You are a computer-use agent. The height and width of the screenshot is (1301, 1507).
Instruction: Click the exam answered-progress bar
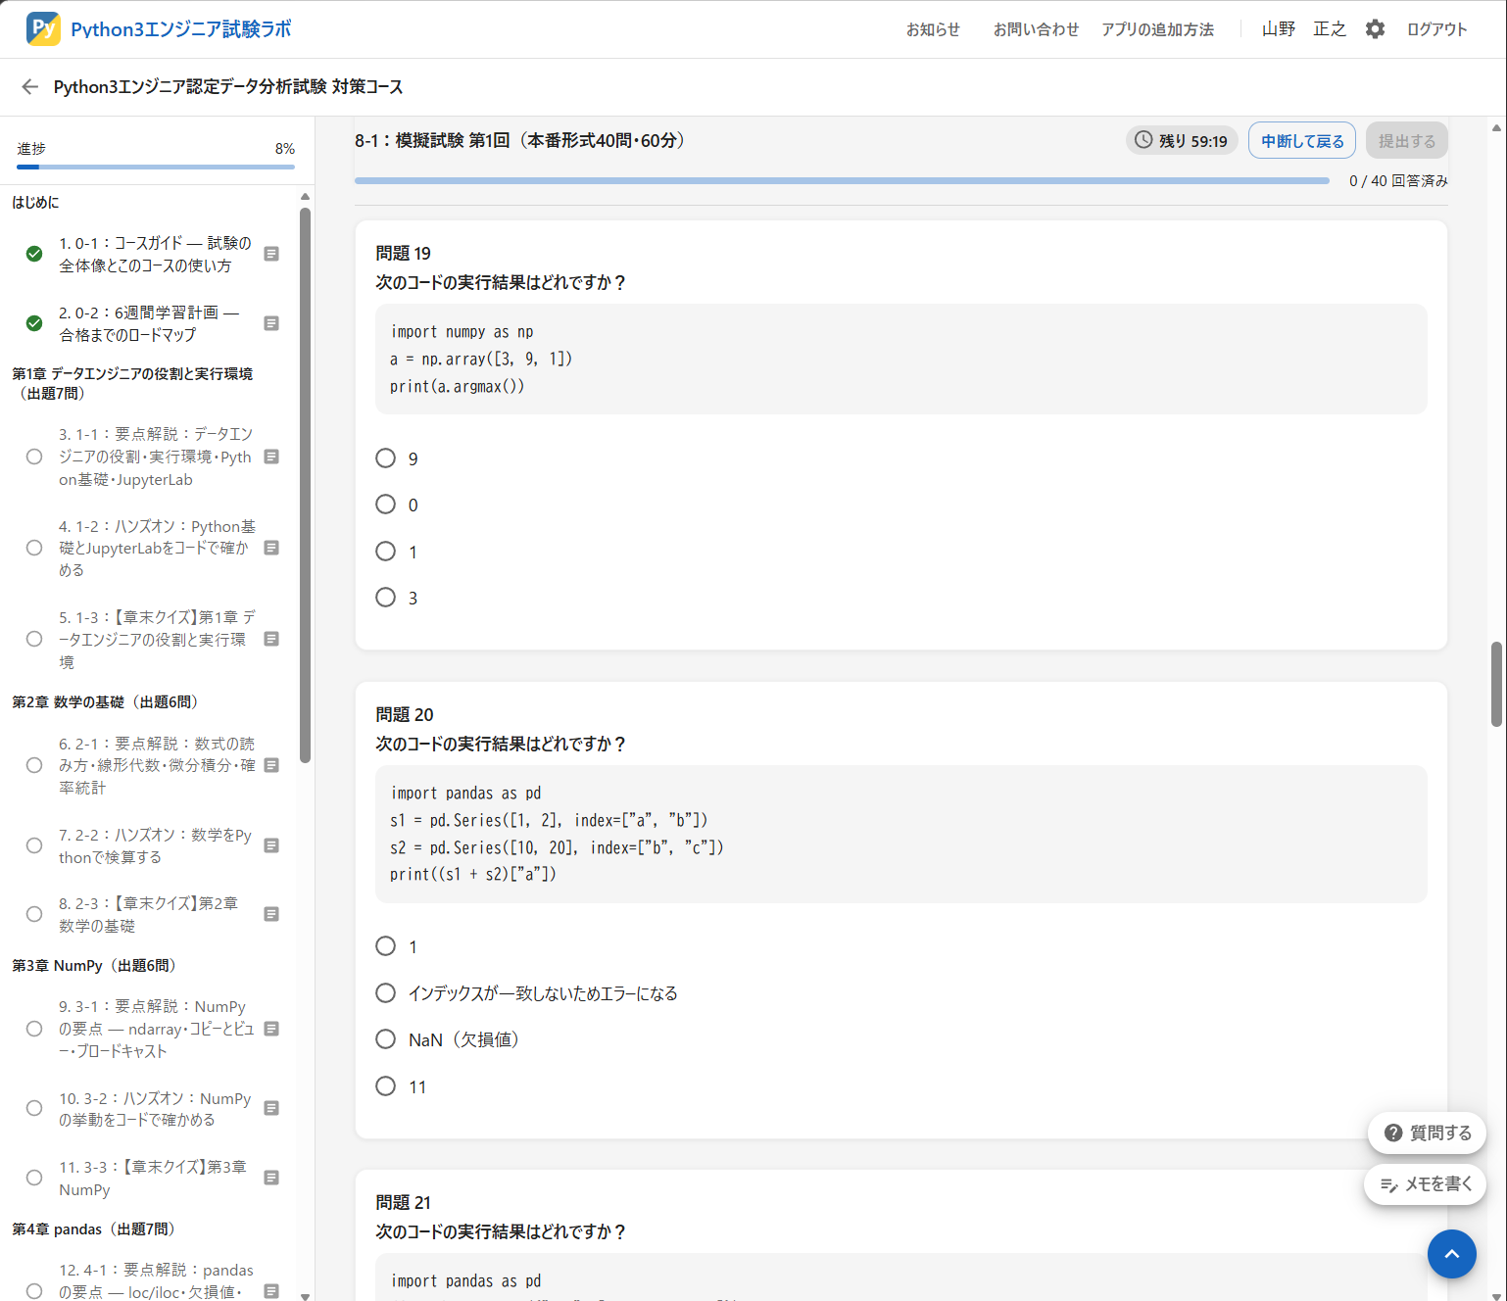pyautogui.click(x=842, y=181)
